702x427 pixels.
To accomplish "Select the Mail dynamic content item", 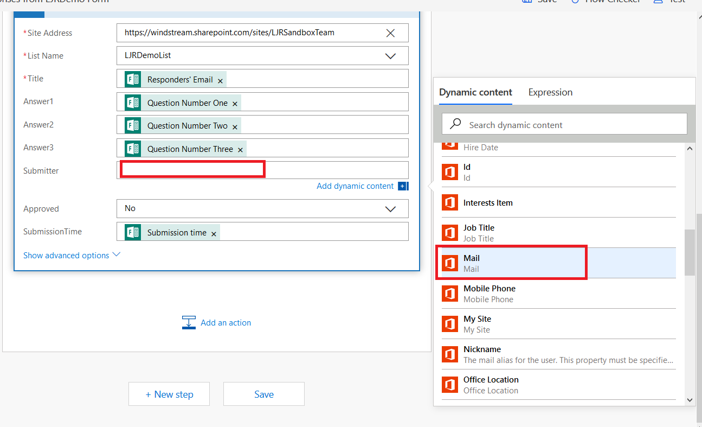I will pos(558,263).
